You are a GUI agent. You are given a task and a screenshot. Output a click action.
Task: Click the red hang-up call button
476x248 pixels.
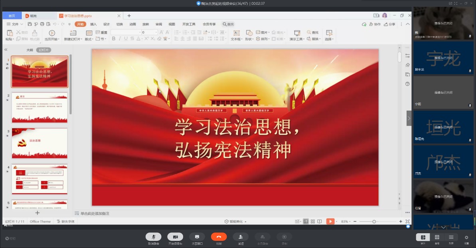(219, 237)
